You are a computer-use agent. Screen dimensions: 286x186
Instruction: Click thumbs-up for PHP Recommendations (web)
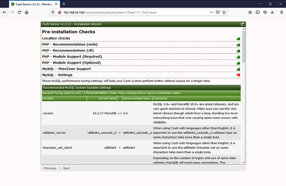pyautogui.click(x=238, y=45)
